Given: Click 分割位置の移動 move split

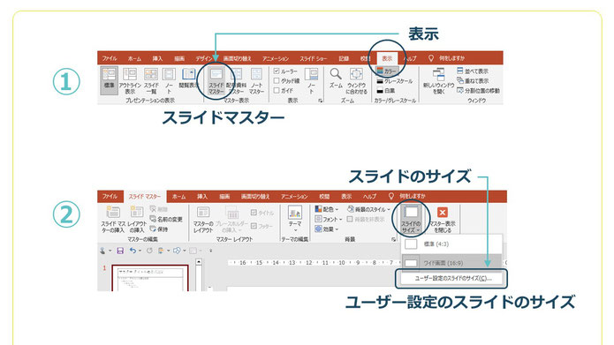Looking at the screenshot, I should (478, 90).
